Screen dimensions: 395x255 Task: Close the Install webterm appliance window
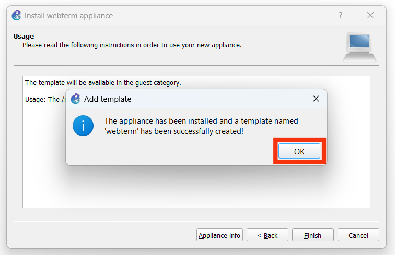370,15
